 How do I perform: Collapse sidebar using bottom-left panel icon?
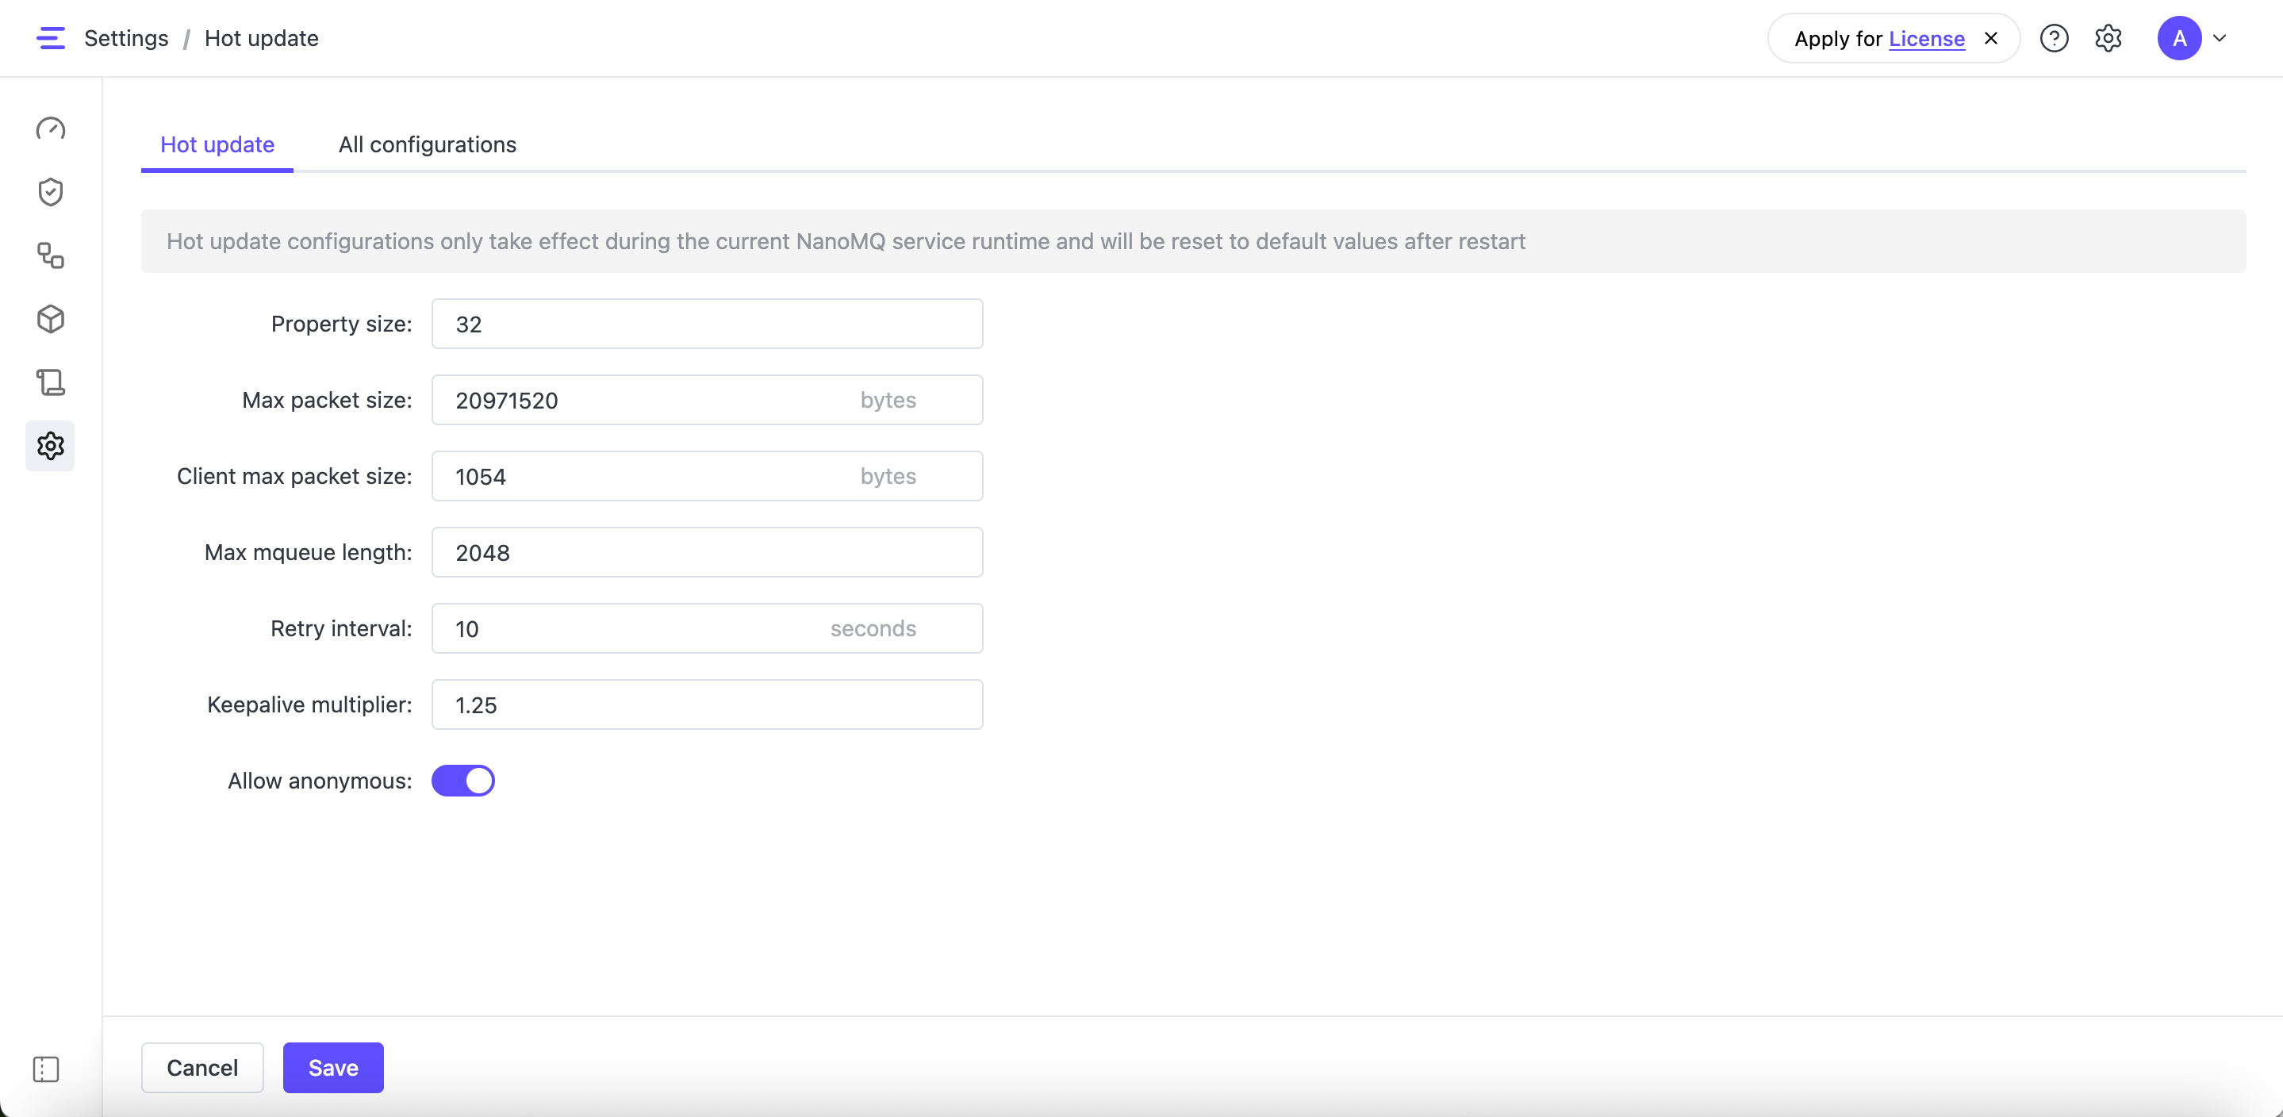click(x=46, y=1069)
